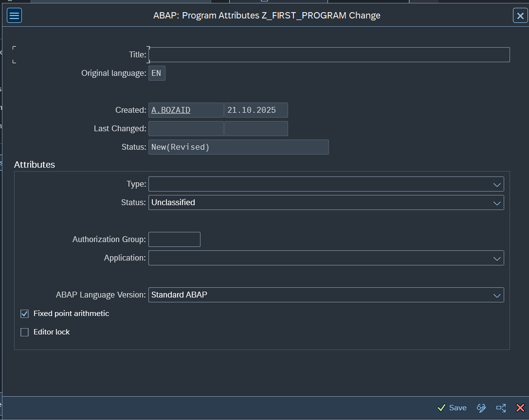
Task: Open the attributes Status dropdown
Action: [496, 203]
